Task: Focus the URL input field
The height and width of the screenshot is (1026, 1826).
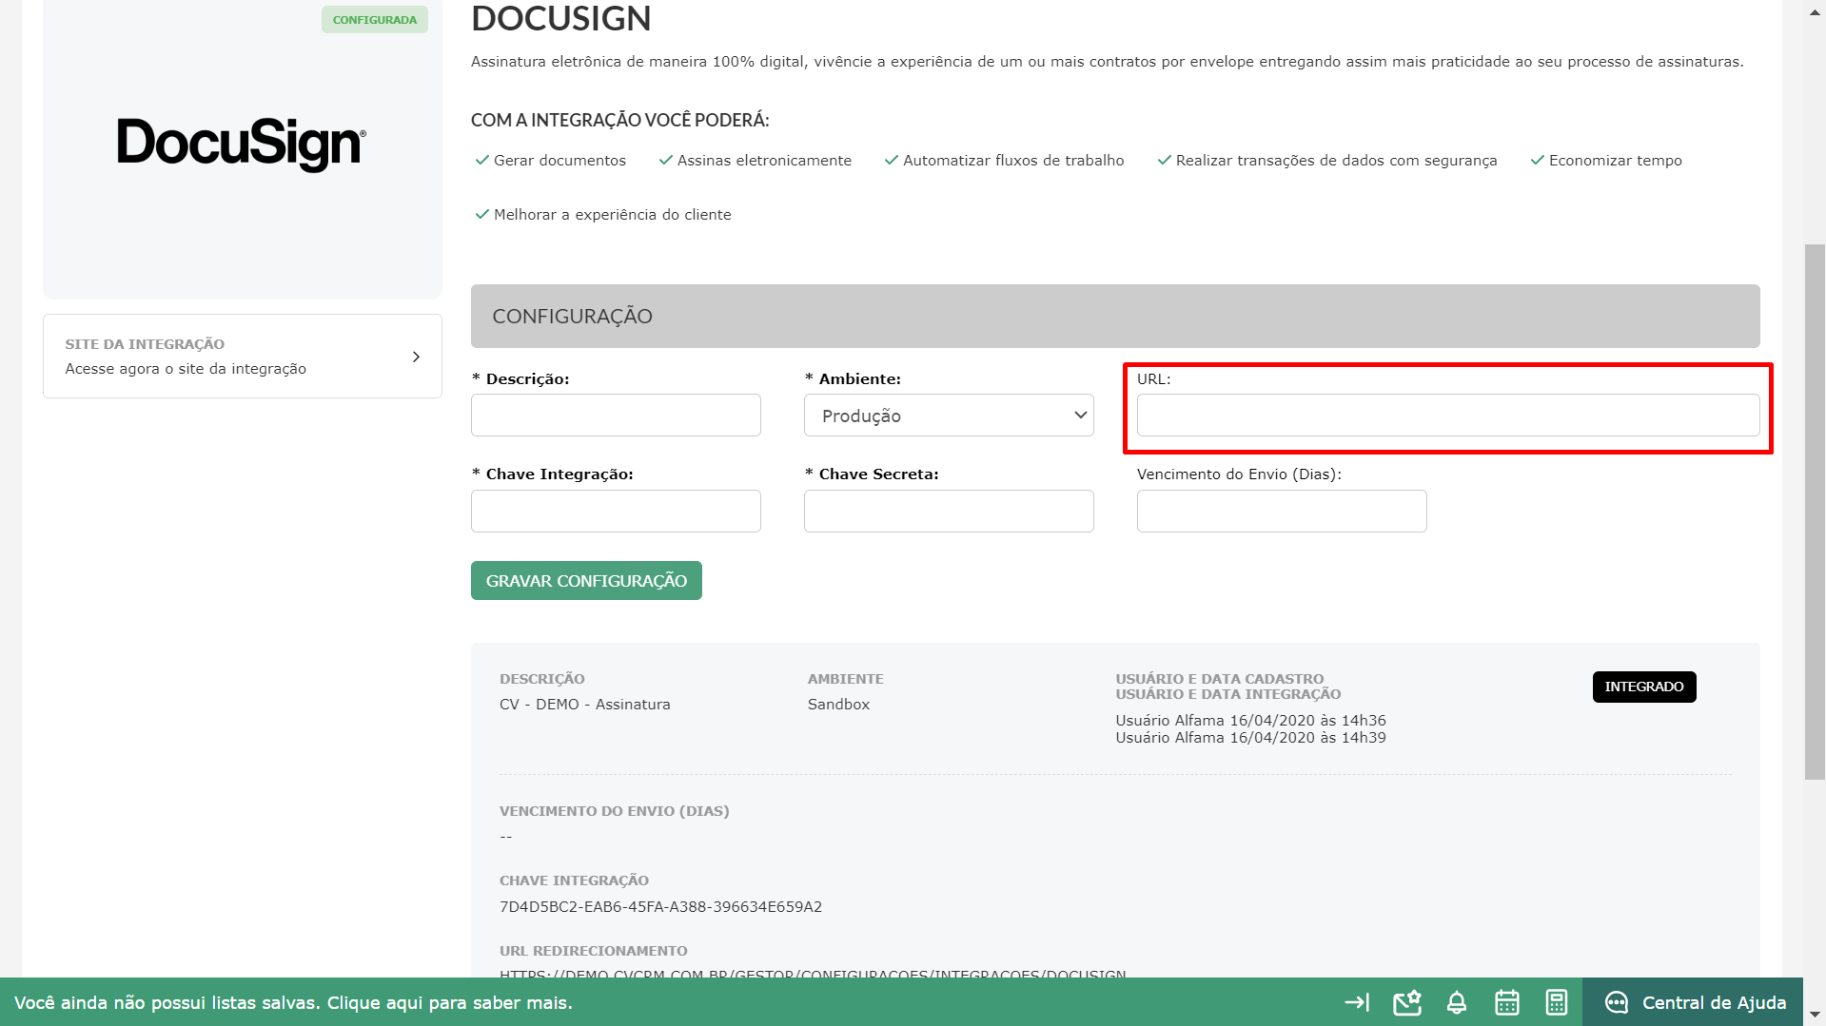Action: click(x=1448, y=416)
